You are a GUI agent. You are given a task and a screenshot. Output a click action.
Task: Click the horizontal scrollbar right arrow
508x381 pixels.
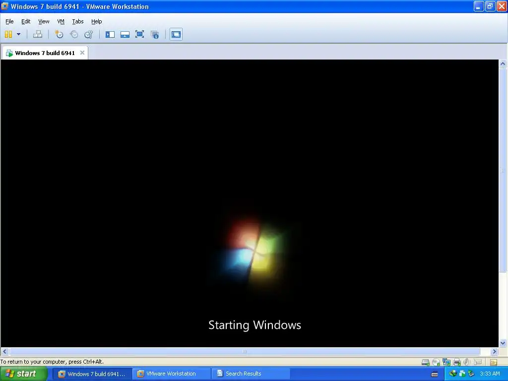pyautogui.click(x=494, y=352)
